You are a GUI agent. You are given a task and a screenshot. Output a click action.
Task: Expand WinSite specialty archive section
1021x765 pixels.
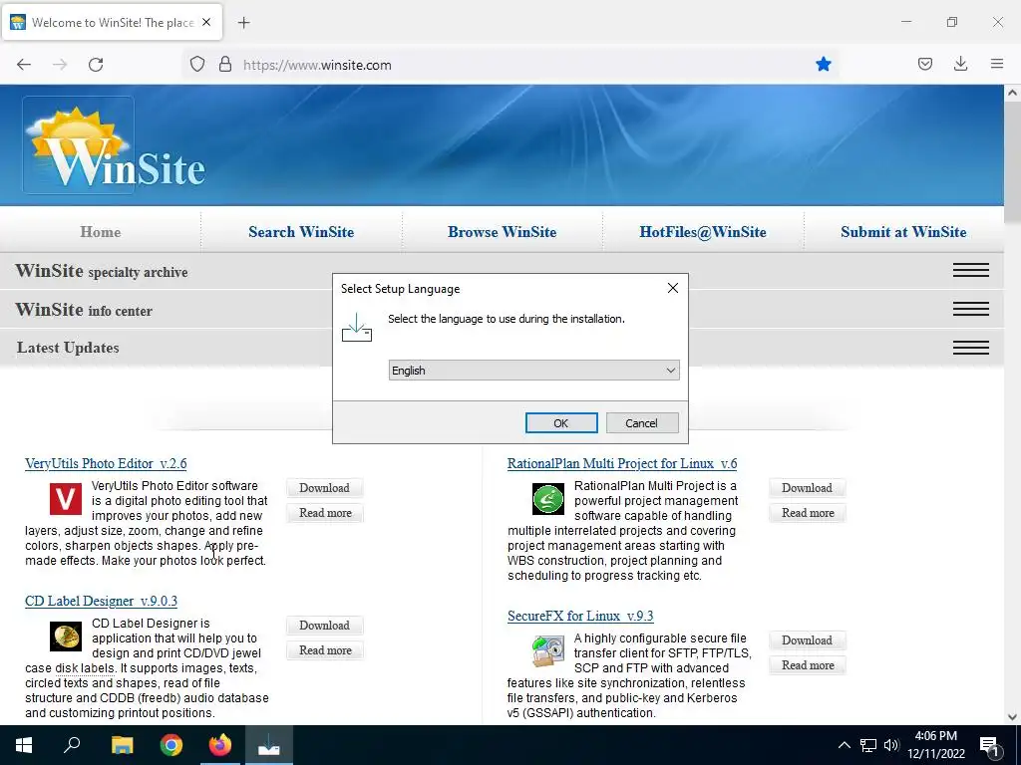coord(971,270)
